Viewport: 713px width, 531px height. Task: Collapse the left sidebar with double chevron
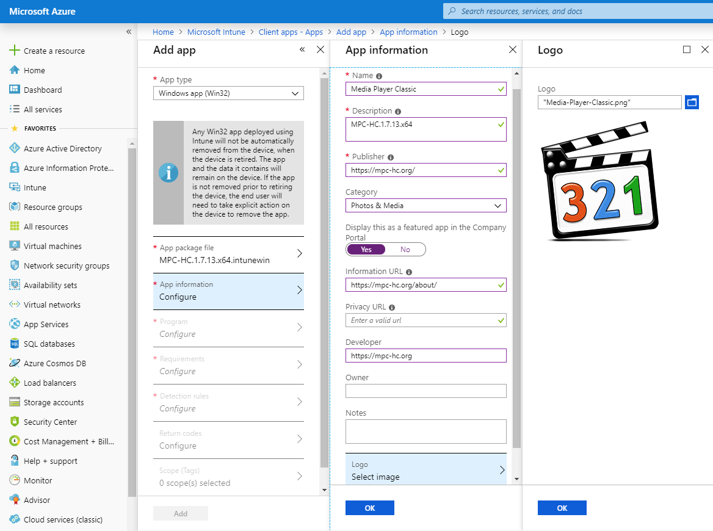[x=129, y=31]
